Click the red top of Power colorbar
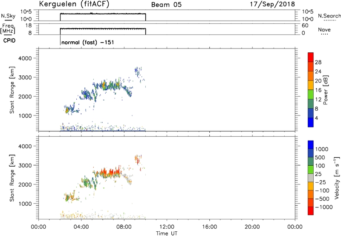Image resolution: width=341 pixels, height=236 pixels. coord(311,57)
